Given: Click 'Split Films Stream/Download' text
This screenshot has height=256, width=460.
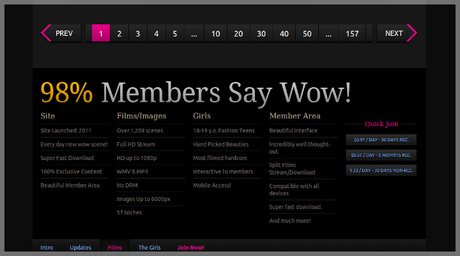Looking at the screenshot, I should click(x=292, y=169).
